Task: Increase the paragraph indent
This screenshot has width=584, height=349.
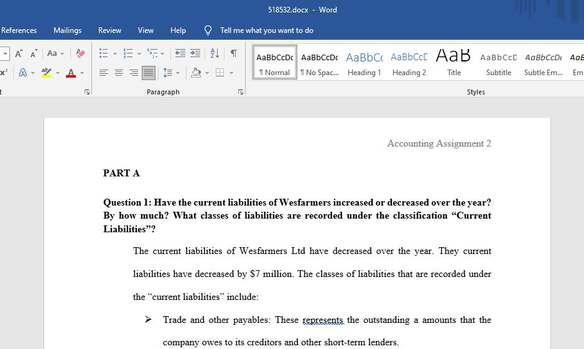Action: pyautogui.click(x=195, y=53)
